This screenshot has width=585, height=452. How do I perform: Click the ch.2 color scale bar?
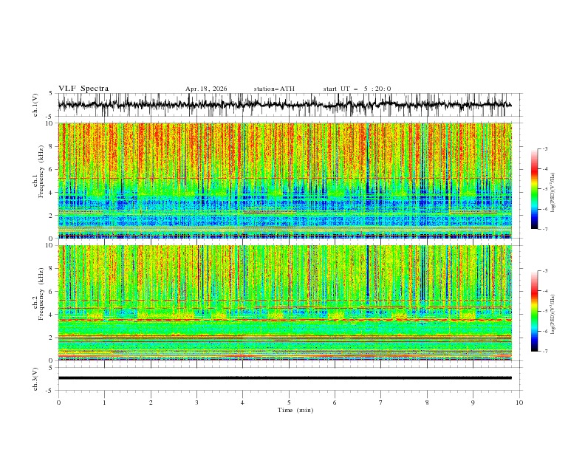(x=534, y=311)
